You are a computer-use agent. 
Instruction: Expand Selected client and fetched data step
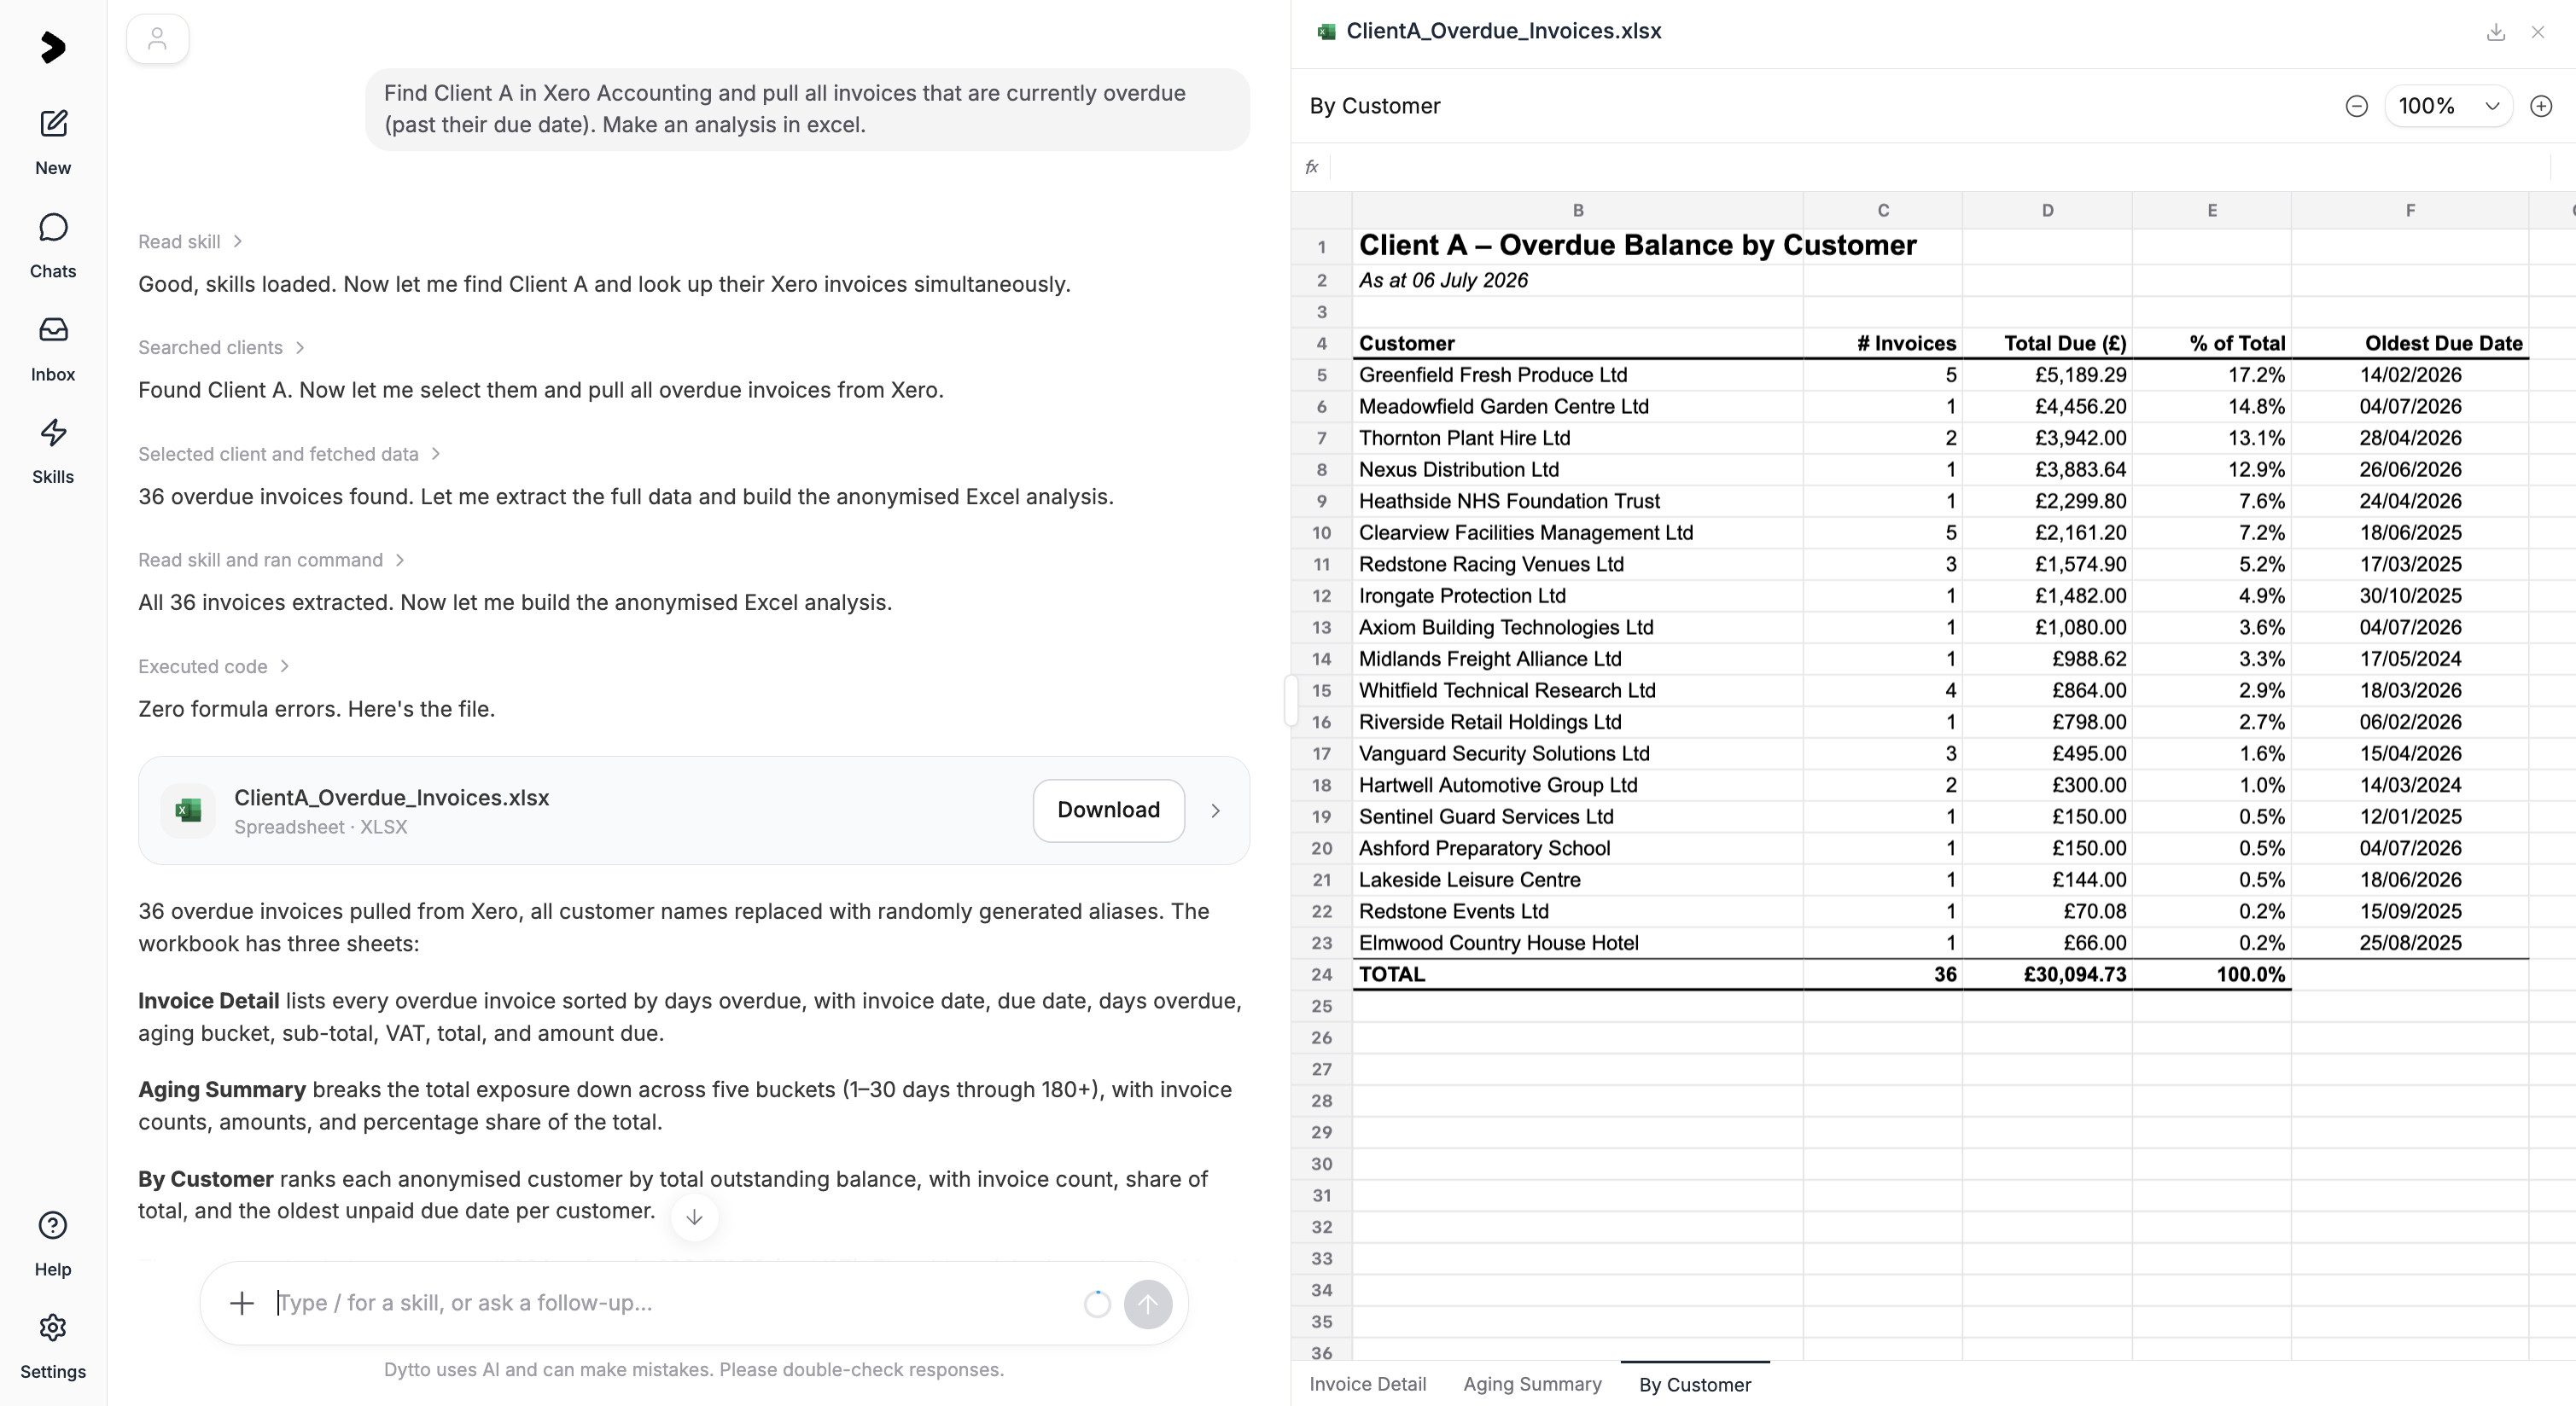(289, 454)
